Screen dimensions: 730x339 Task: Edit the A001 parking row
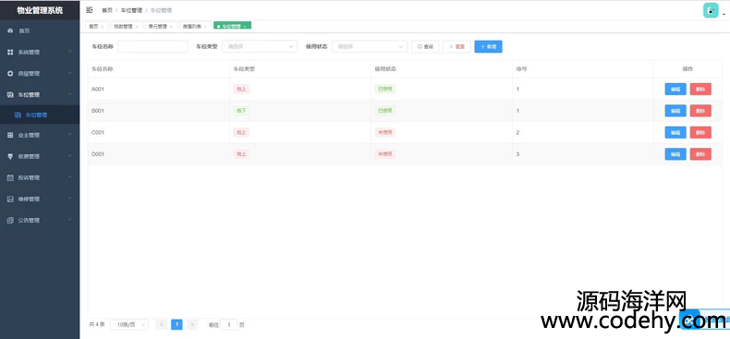675,89
